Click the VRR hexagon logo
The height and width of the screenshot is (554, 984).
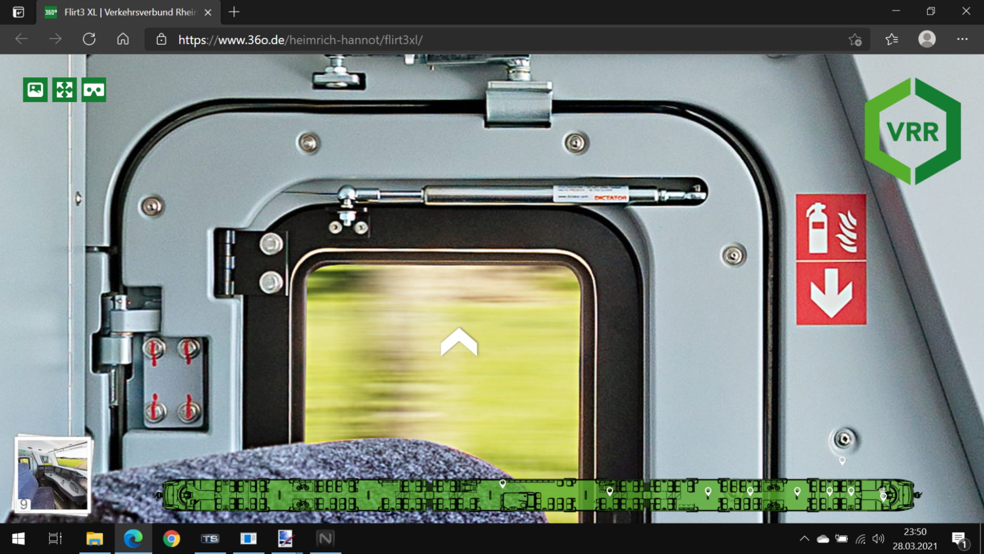(x=913, y=131)
